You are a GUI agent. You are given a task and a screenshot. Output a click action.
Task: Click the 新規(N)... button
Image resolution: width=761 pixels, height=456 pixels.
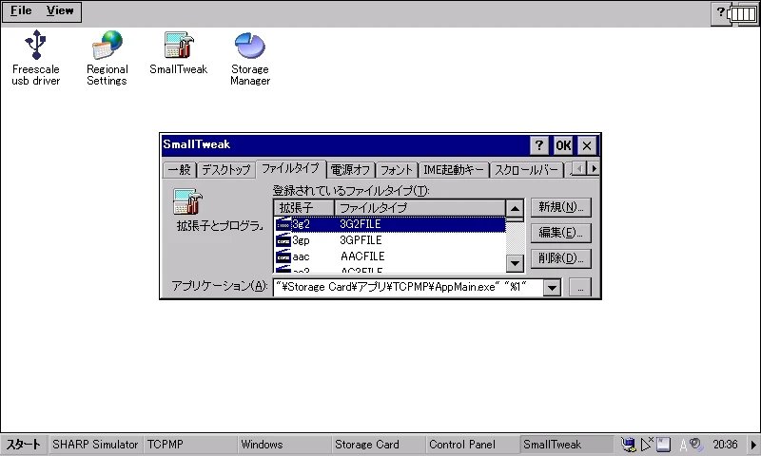click(561, 207)
